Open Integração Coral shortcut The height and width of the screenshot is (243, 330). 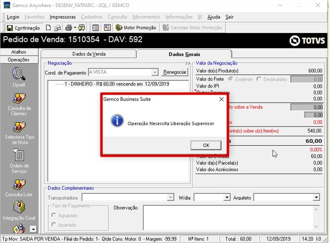[19, 210]
